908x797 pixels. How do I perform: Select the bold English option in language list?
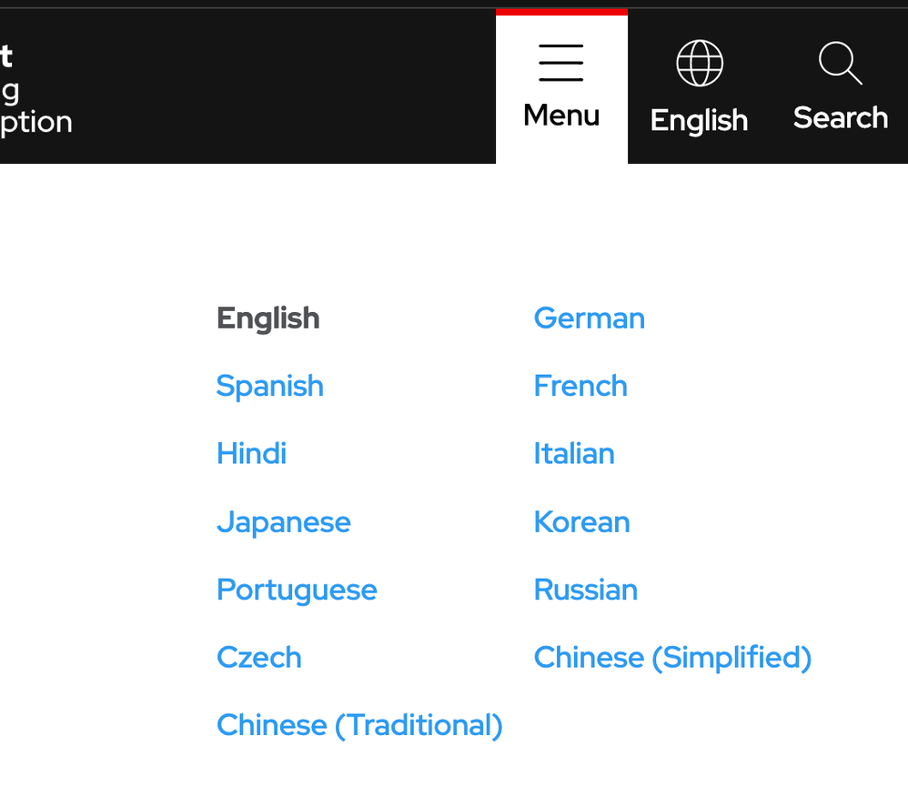point(268,318)
